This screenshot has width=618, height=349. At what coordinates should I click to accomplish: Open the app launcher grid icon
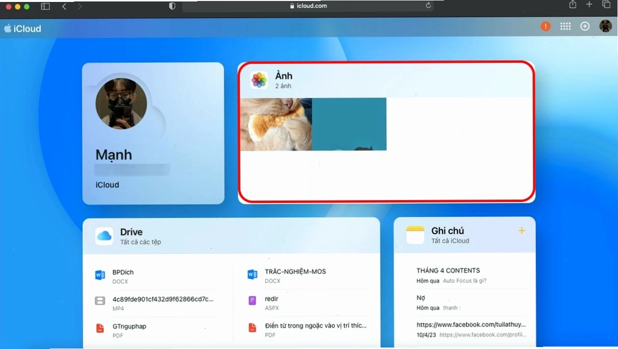[x=565, y=27]
